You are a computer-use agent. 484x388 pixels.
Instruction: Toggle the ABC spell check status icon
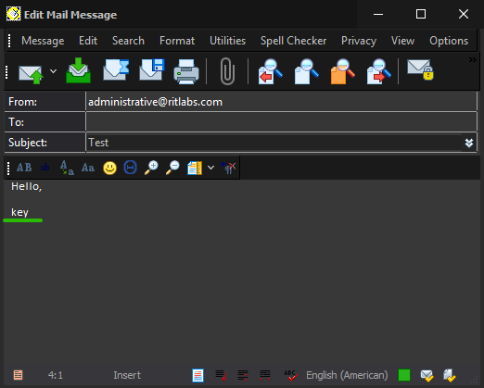tap(290, 375)
